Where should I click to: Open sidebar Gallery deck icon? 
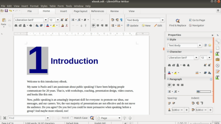pyautogui.click(x=218, y=60)
